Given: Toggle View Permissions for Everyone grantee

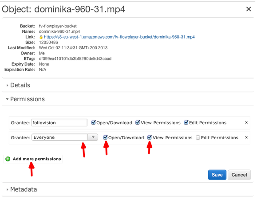Looking at the screenshot, I should tap(150, 137).
